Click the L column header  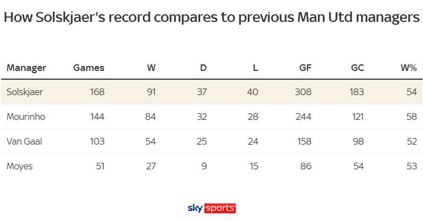pos(255,68)
